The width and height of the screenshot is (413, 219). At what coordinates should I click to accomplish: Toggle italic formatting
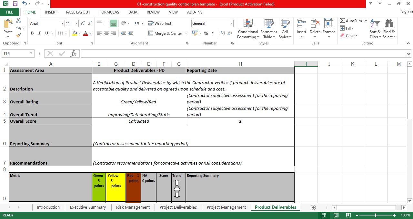39,33
